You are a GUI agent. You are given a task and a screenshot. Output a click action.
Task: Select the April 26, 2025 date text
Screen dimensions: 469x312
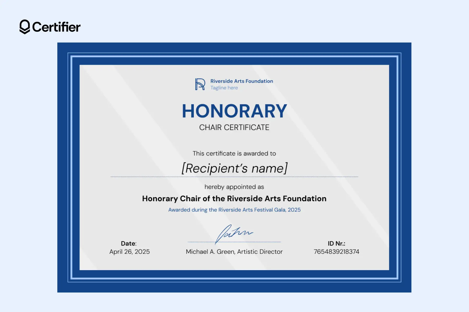tap(129, 252)
